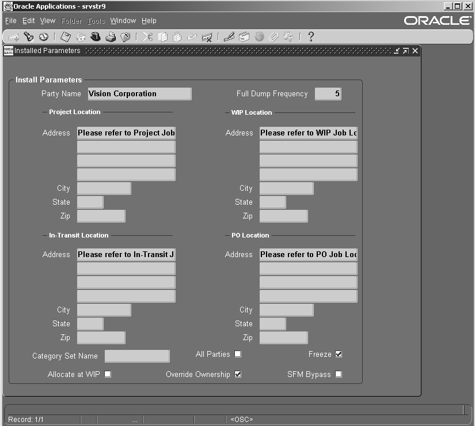Click the Show Navigator compass icon
The width and height of the screenshot is (475, 426).
point(44,37)
